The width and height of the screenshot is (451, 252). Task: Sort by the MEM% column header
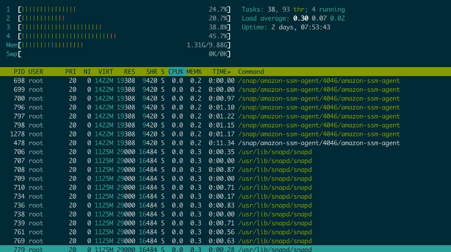[194, 72]
